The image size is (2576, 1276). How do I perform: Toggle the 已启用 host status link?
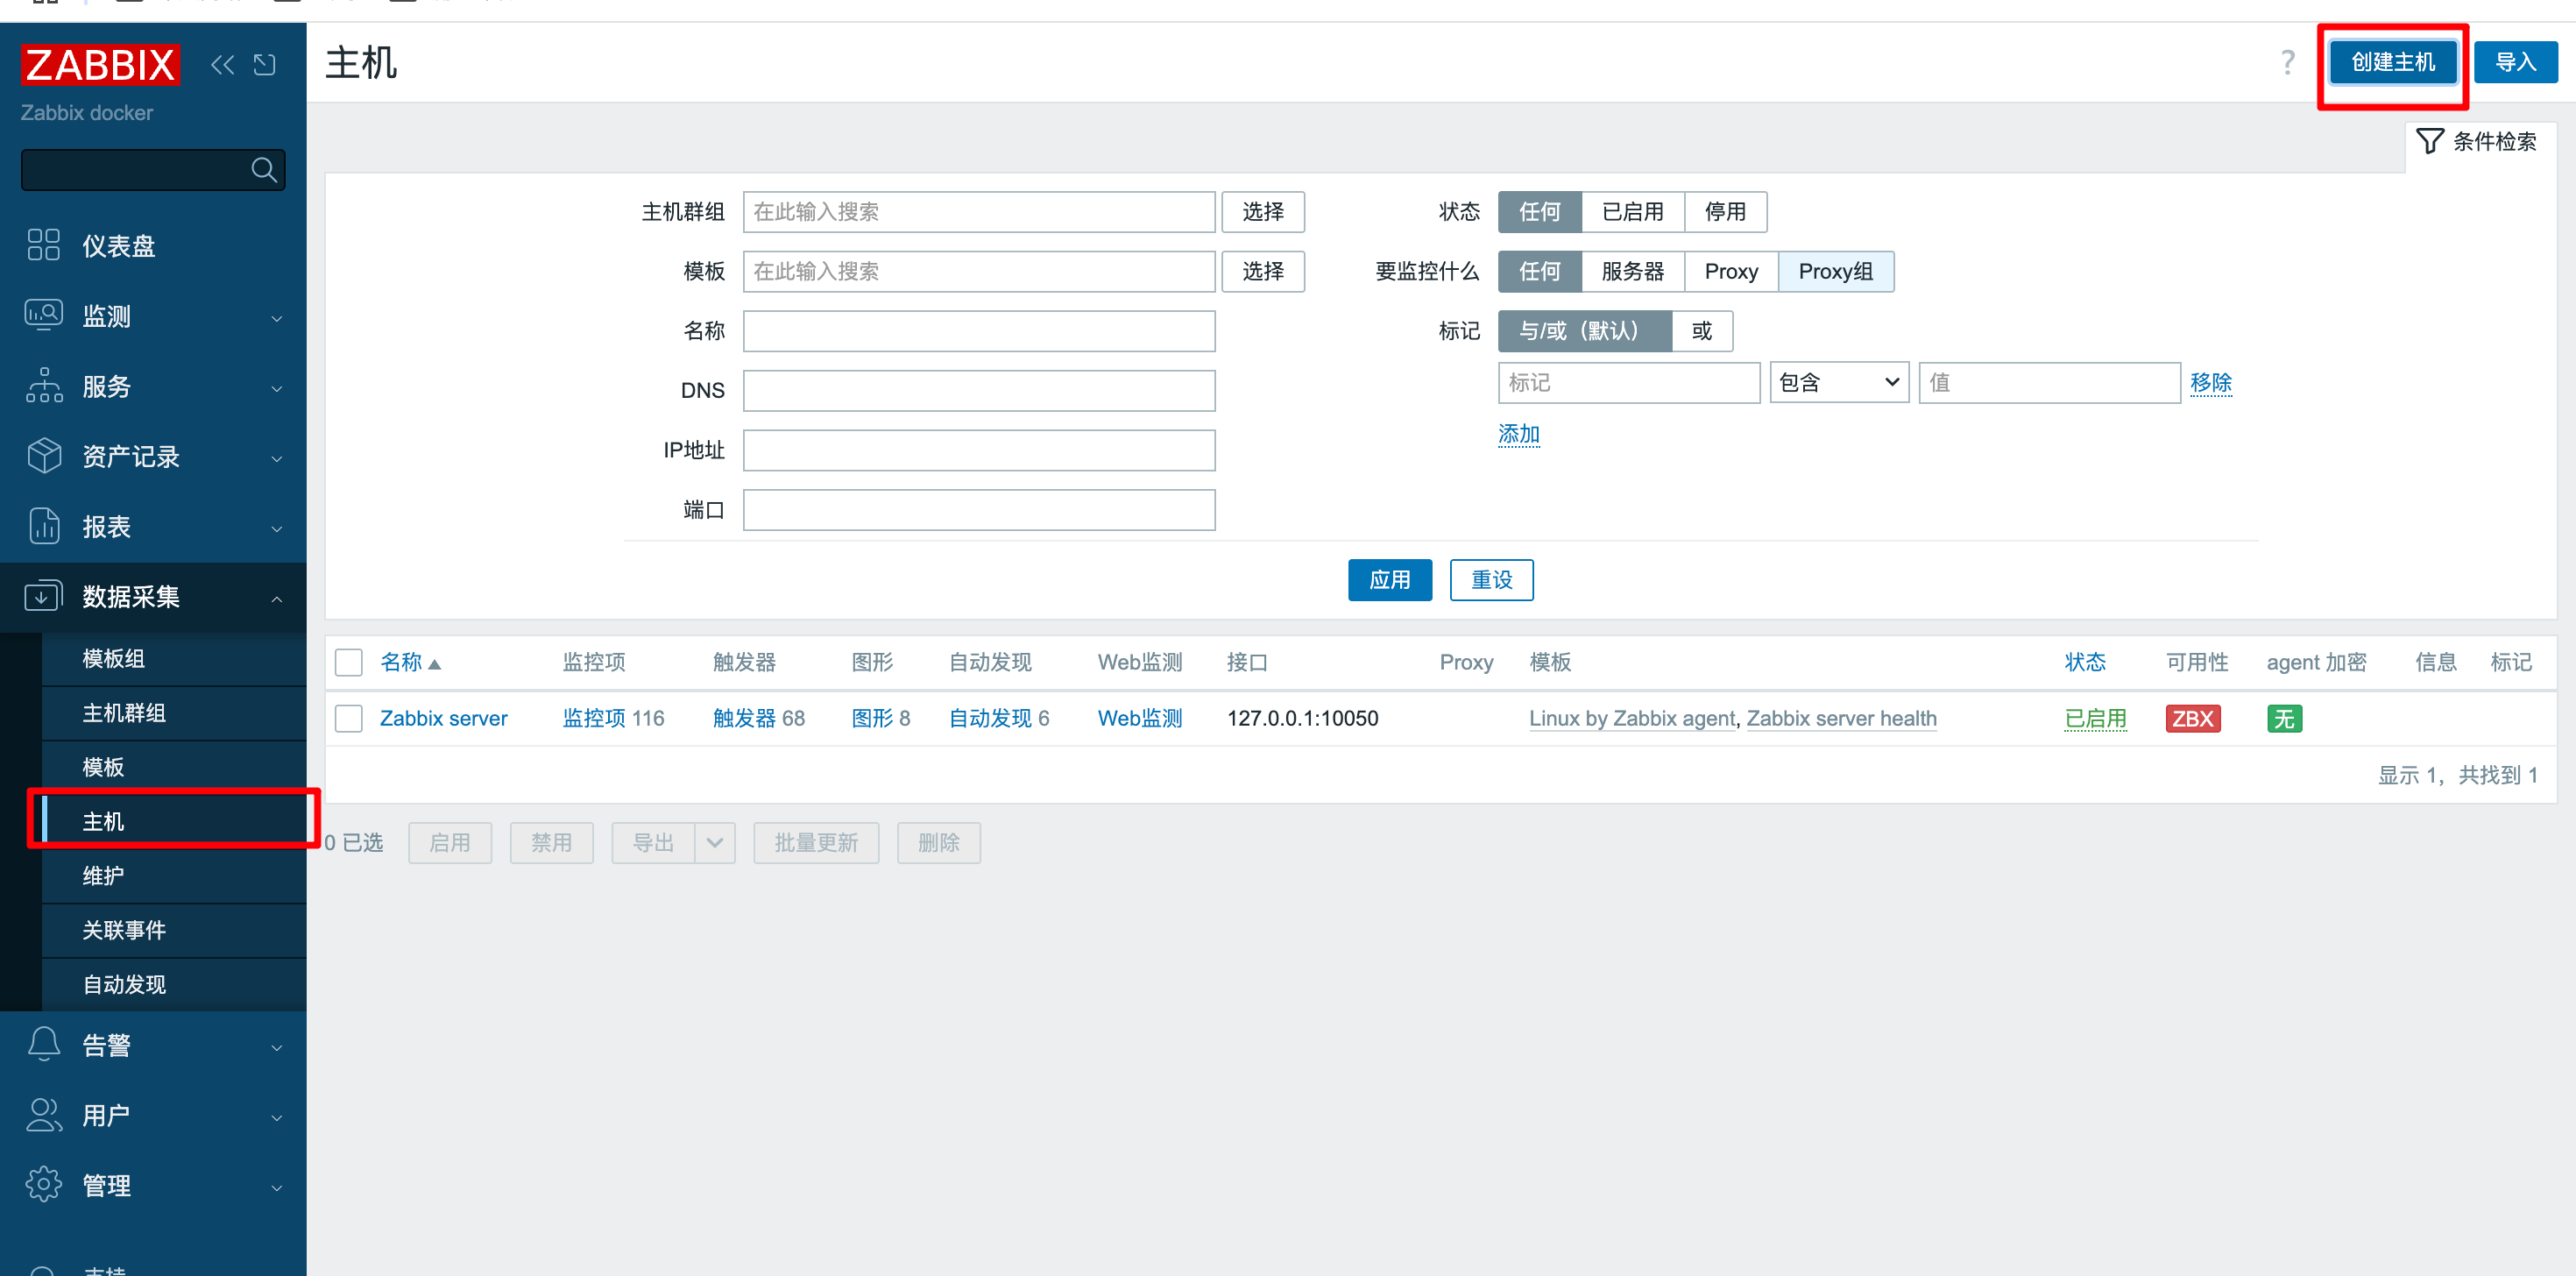point(2095,718)
